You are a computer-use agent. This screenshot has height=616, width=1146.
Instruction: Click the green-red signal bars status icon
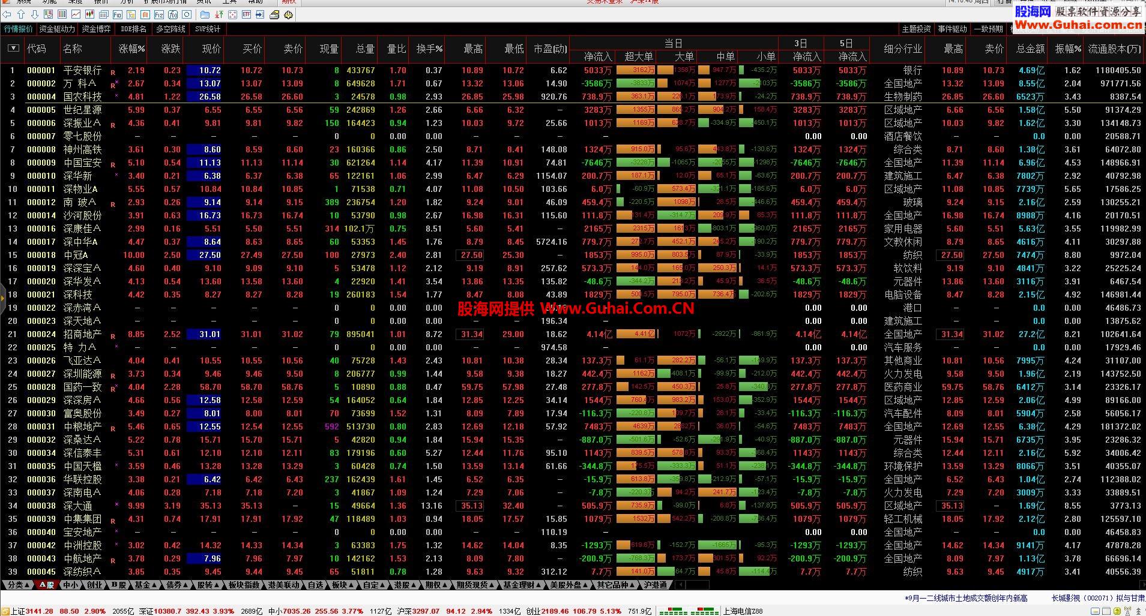(x=689, y=611)
